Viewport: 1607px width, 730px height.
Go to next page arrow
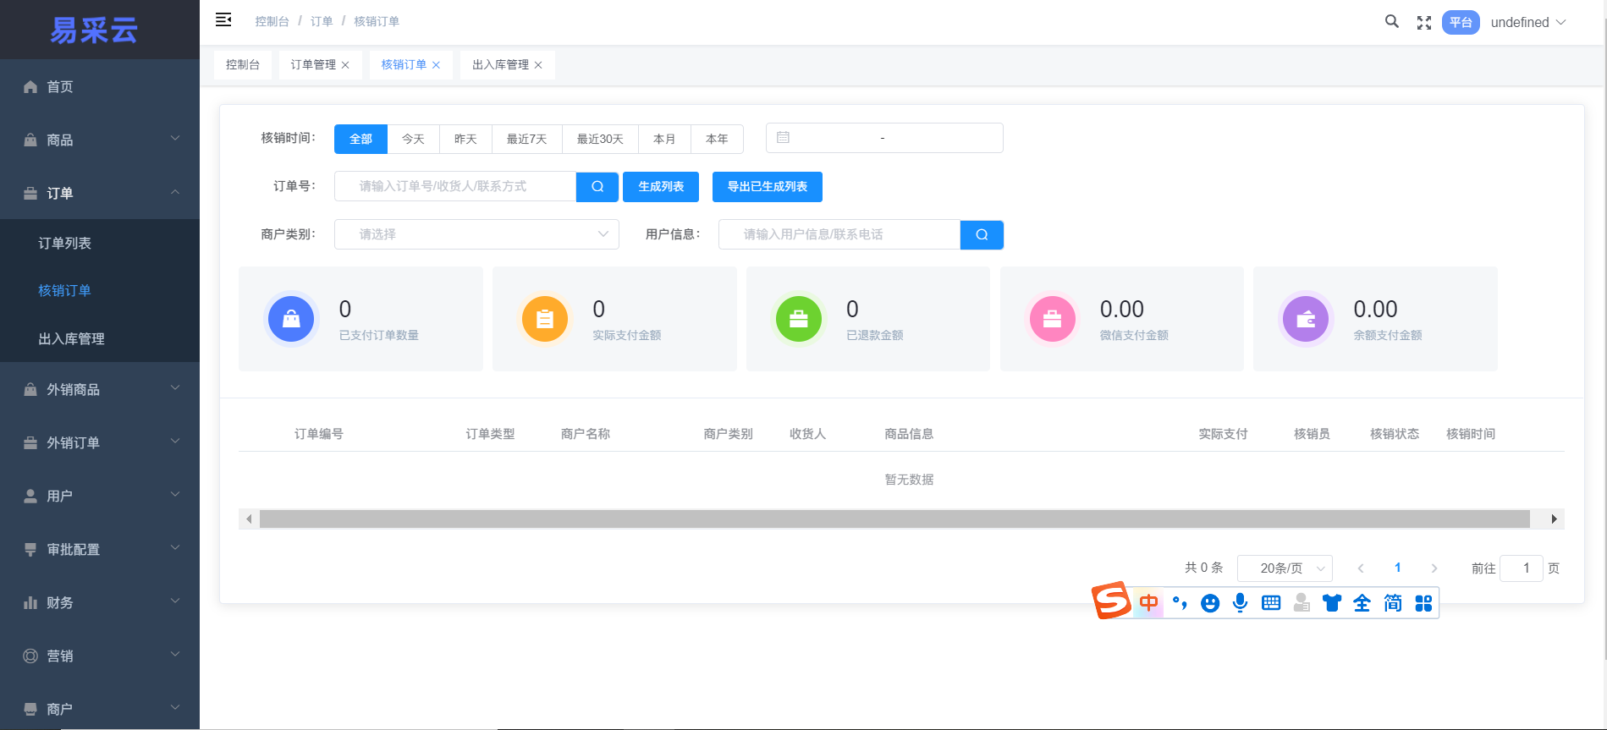[x=1434, y=568]
